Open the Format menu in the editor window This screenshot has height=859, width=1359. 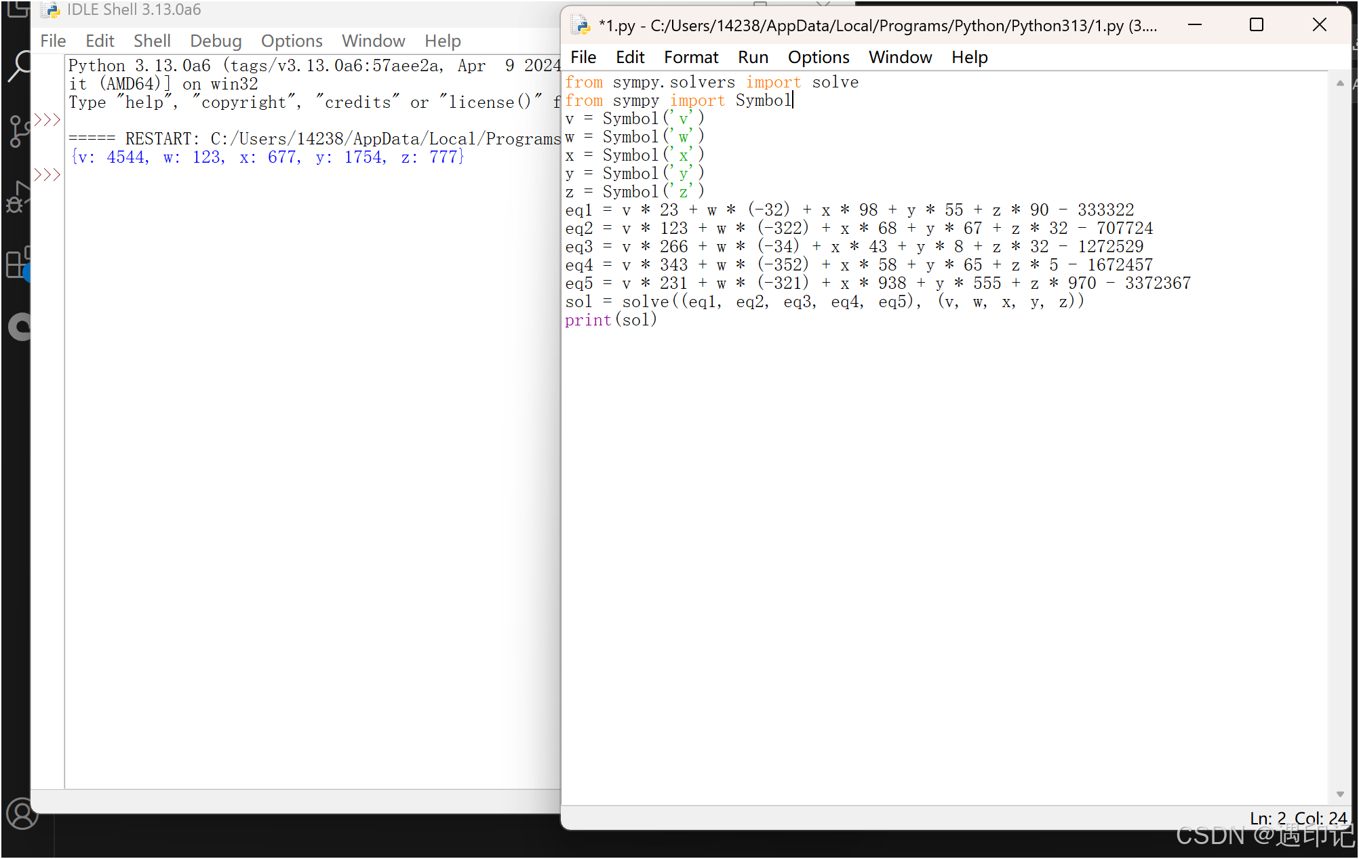tap(691, 57)
